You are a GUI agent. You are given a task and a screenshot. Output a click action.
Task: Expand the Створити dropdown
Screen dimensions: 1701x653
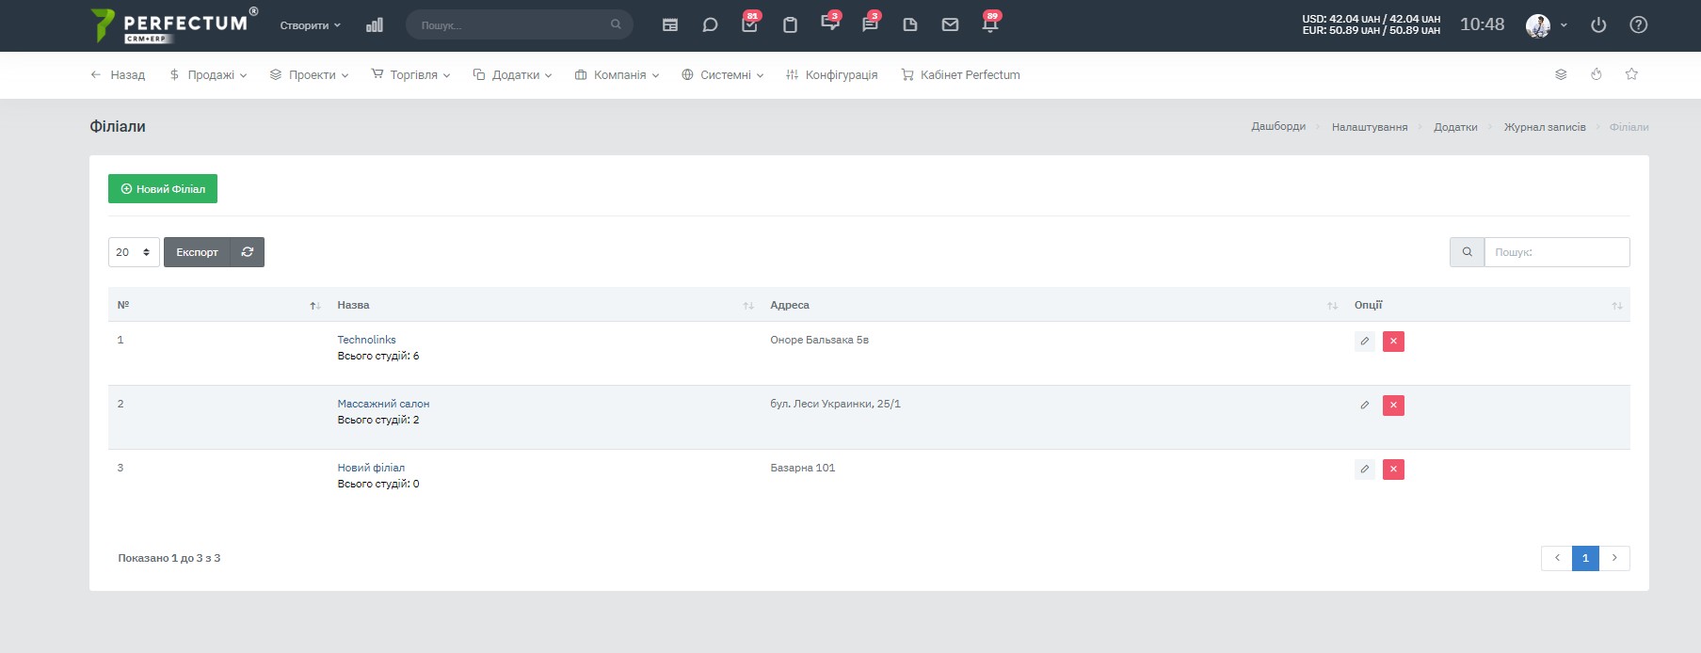[x=310, y=25]
